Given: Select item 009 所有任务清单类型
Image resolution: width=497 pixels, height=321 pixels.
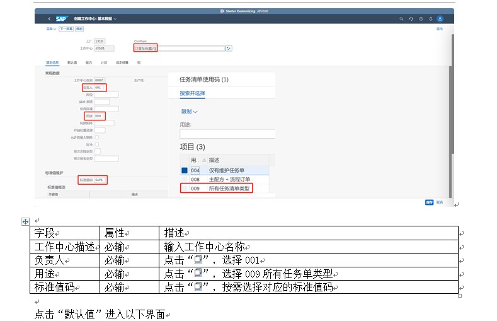Looking at the screenshot, I should click(x=220, y=188).
